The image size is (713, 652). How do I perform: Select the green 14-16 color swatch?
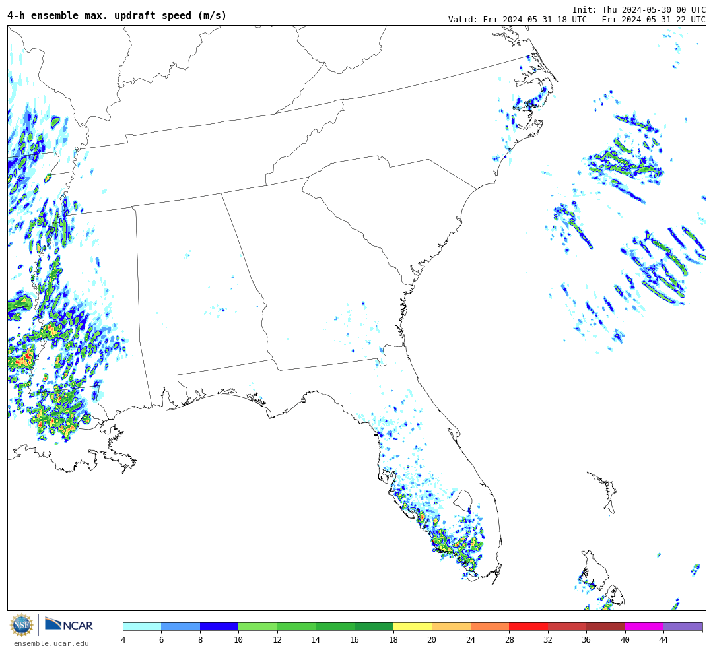pos(335,627)
